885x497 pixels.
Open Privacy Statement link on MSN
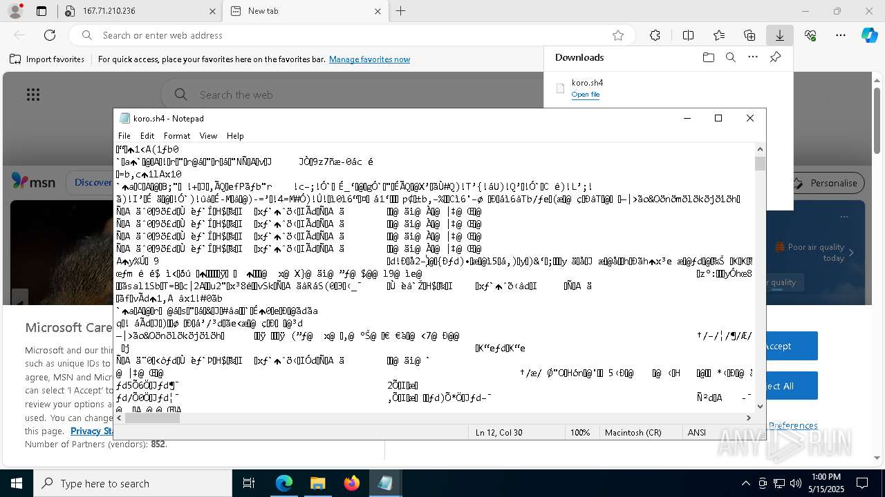pos(92,431)
